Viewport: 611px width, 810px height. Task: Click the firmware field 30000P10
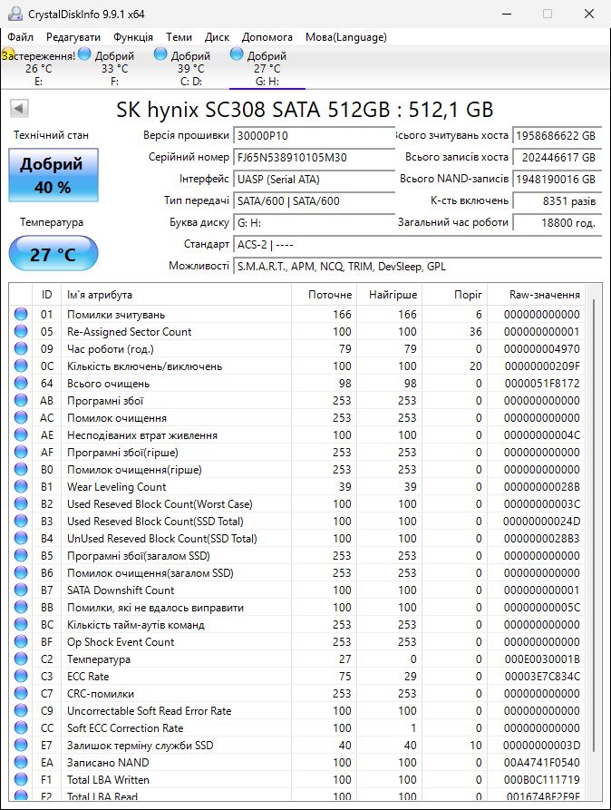(x=314, y=136)
